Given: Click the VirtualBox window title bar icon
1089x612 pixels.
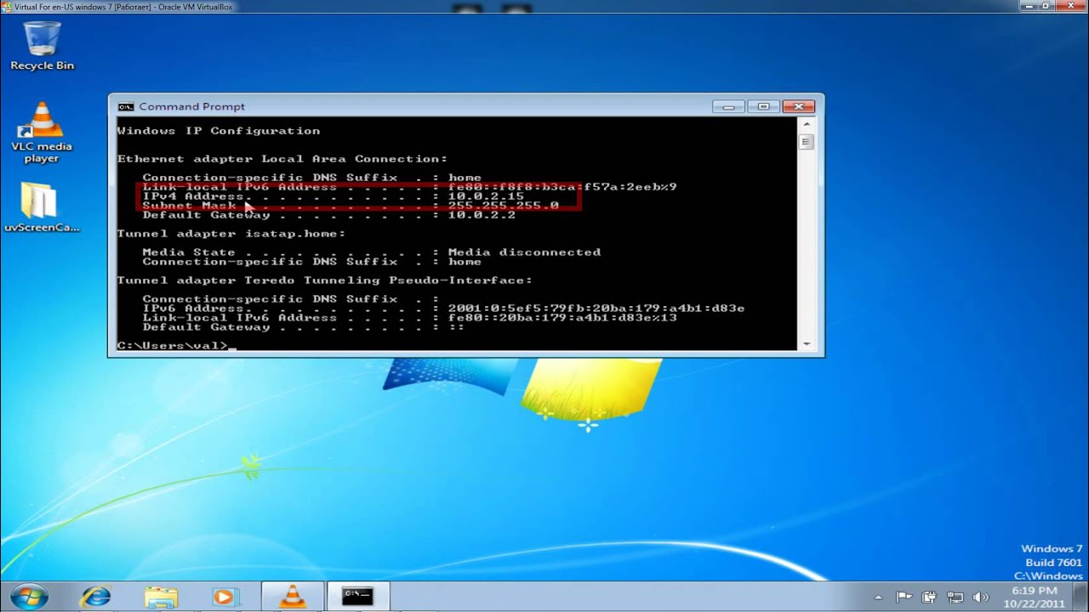Looking at the screenshot, I should [x=7, y=7].
